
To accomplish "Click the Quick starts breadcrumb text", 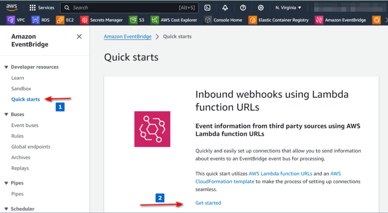I will (177, 37).
